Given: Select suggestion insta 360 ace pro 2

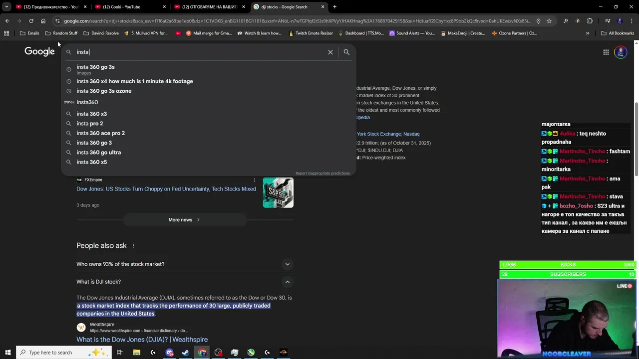Looking at the screenshot, I should [209, 133].
